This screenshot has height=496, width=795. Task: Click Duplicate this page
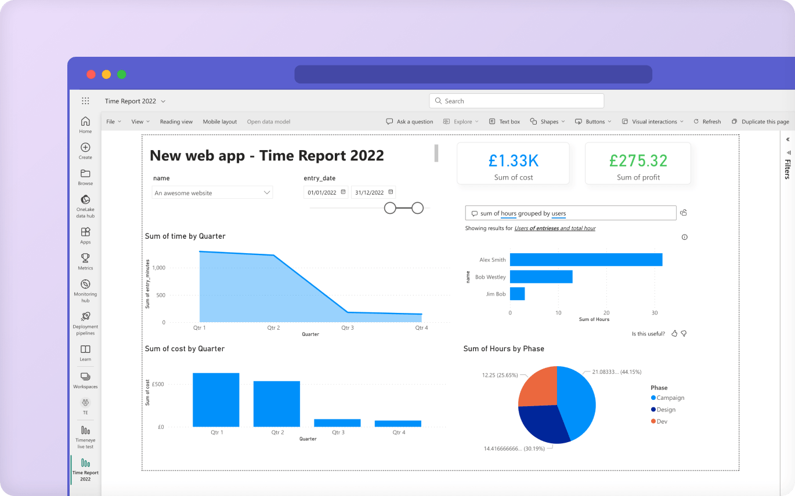pyautogui.click(x=760, y=122)
